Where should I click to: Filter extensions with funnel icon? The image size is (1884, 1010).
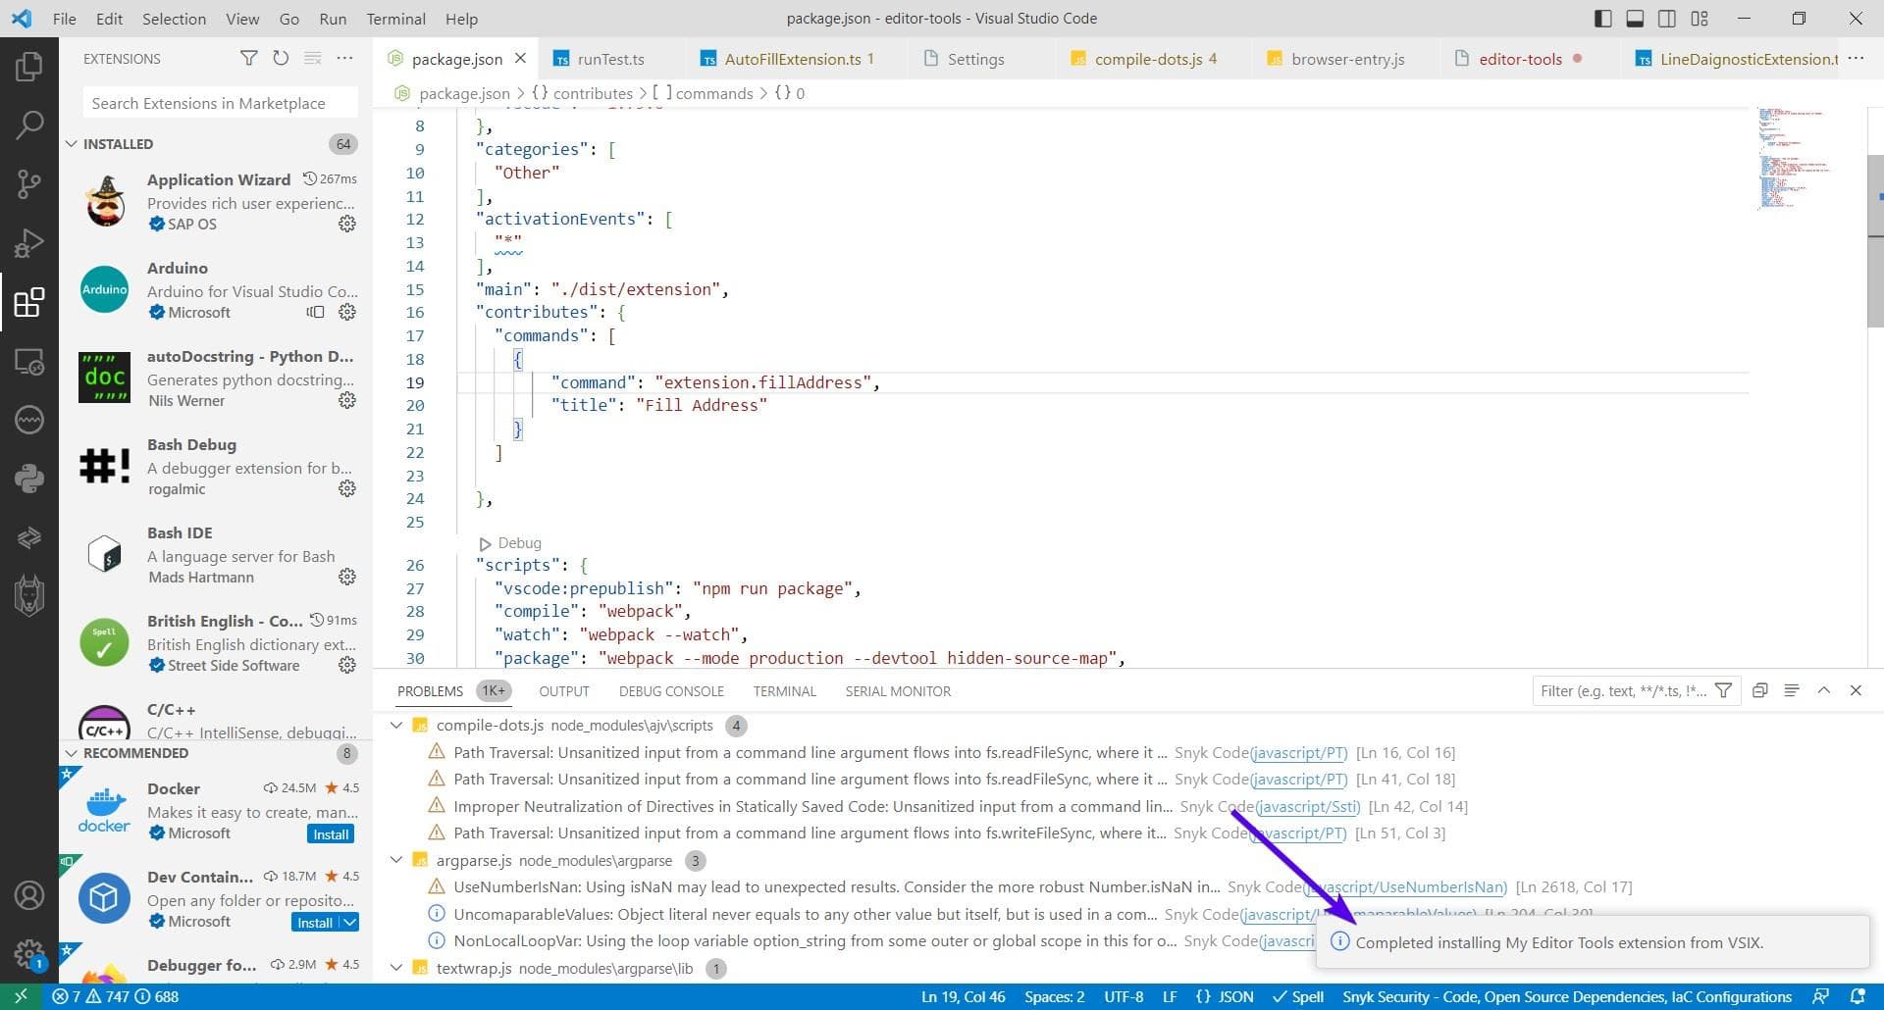tap(249, 59)
